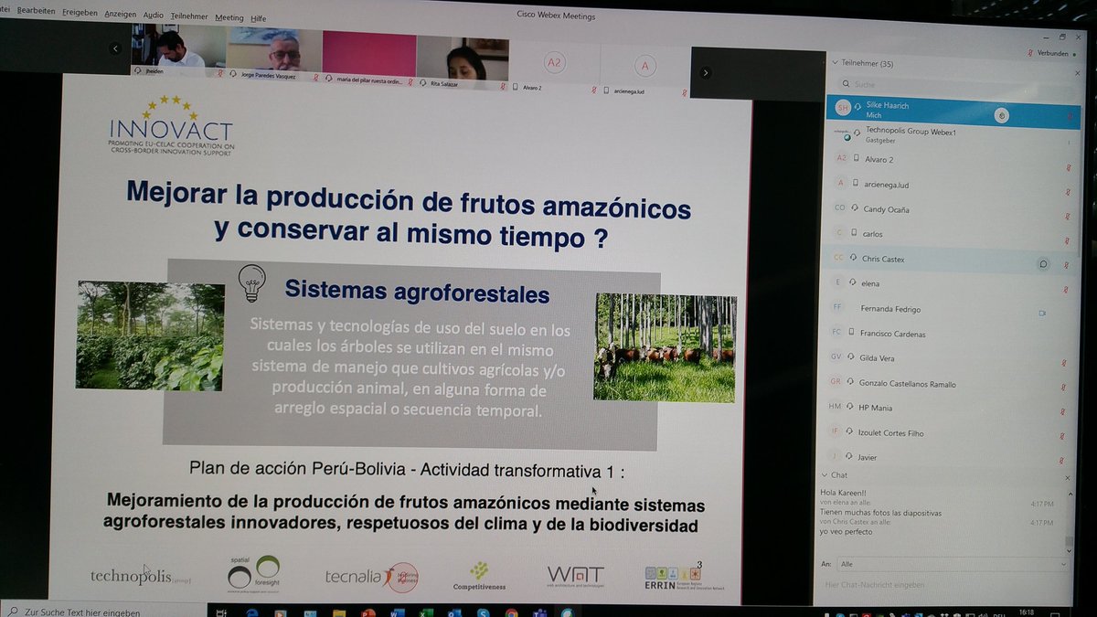Select Rita Salazar video thumbnail
Screen dimensions: 1097x617
(x=463, y=63)
